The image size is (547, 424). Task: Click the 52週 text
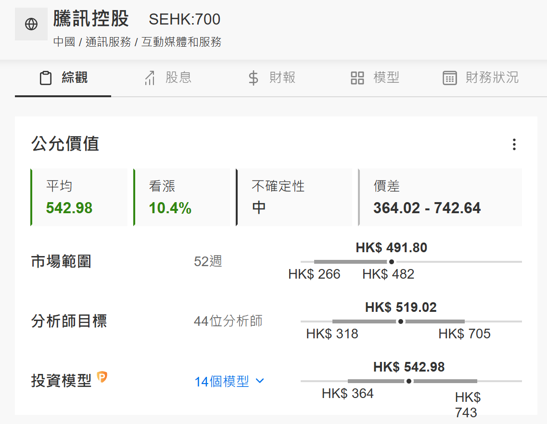click(x=208, y=261)
